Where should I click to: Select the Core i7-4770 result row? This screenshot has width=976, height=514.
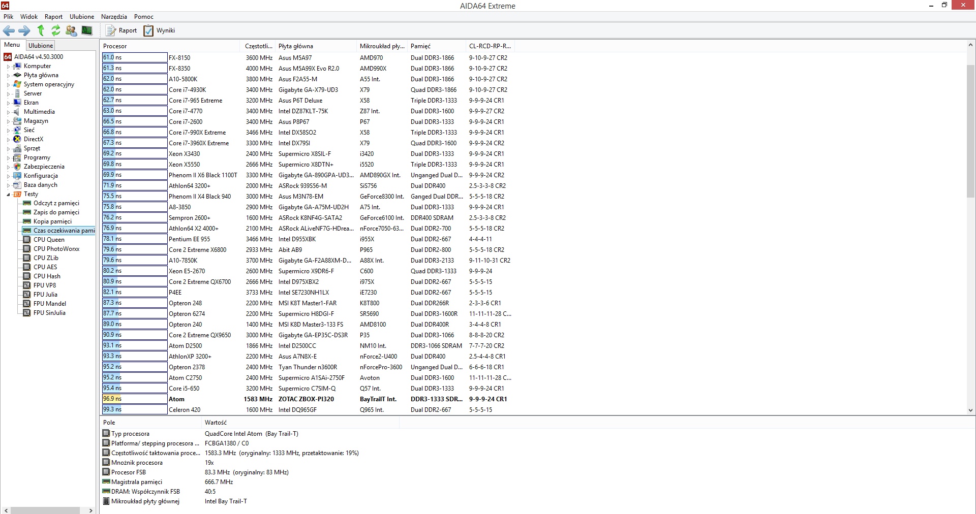(309, 111)
